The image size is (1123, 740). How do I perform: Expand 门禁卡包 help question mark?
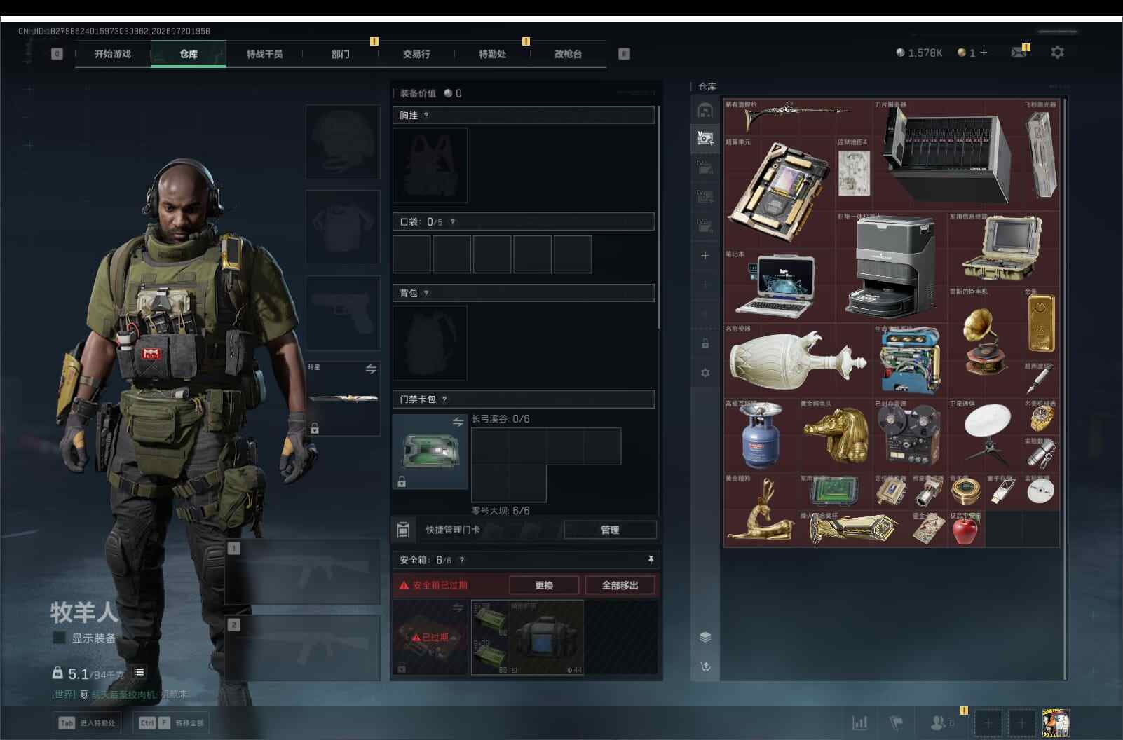click(444, 399)
